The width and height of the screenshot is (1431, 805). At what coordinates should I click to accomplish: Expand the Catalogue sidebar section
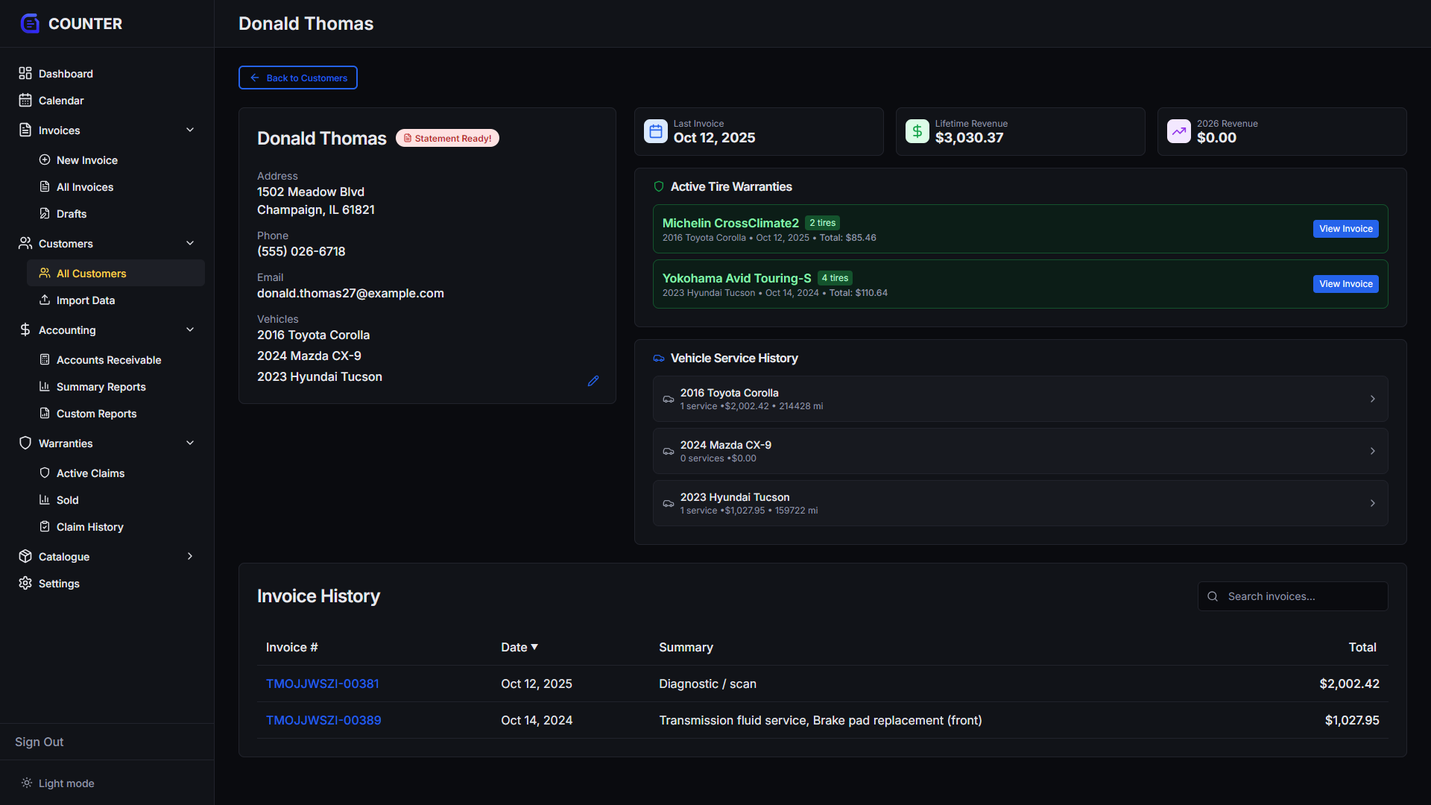click(190, 556)
